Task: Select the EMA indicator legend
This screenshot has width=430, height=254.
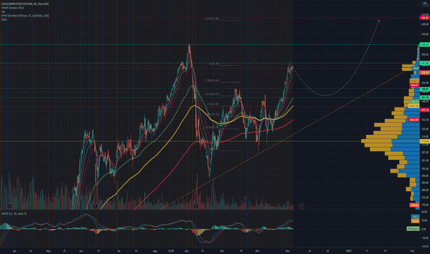Action: (x=4, y=19)
